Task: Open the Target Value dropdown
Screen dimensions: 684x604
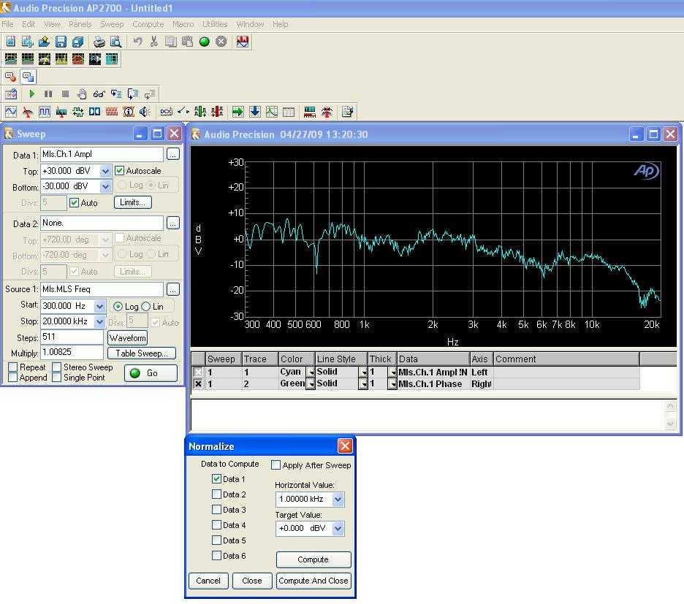Action: tap(338, 529)
